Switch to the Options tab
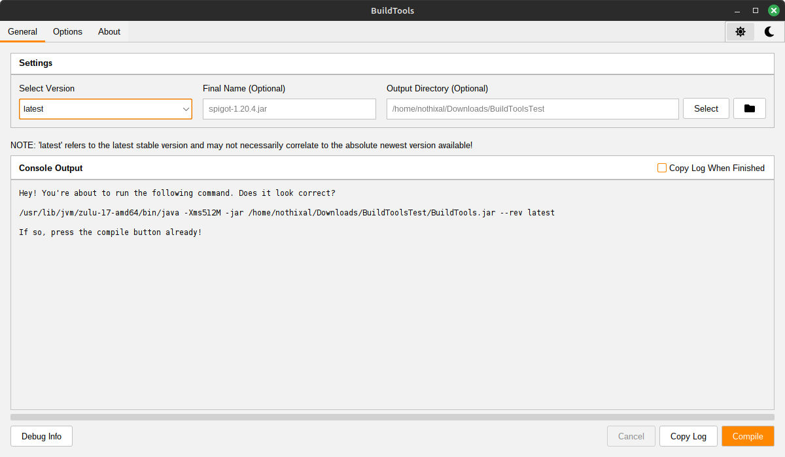The image size is (785, 457). (x=67, y=31)
